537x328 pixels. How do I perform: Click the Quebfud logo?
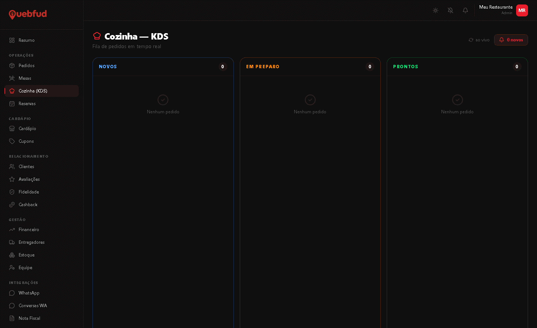pos(28,14)
